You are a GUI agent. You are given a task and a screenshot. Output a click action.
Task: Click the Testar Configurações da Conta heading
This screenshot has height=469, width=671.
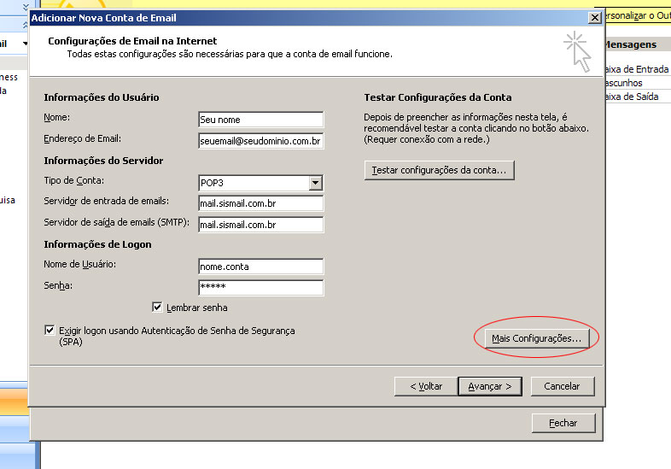[x=438, y=97]
